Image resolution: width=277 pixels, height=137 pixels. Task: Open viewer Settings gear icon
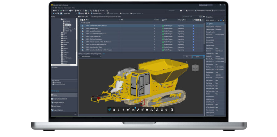[166, 110]
